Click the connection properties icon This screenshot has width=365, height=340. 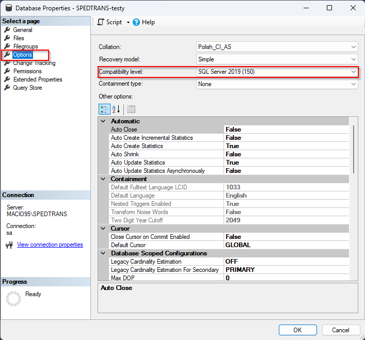[9, 245]
